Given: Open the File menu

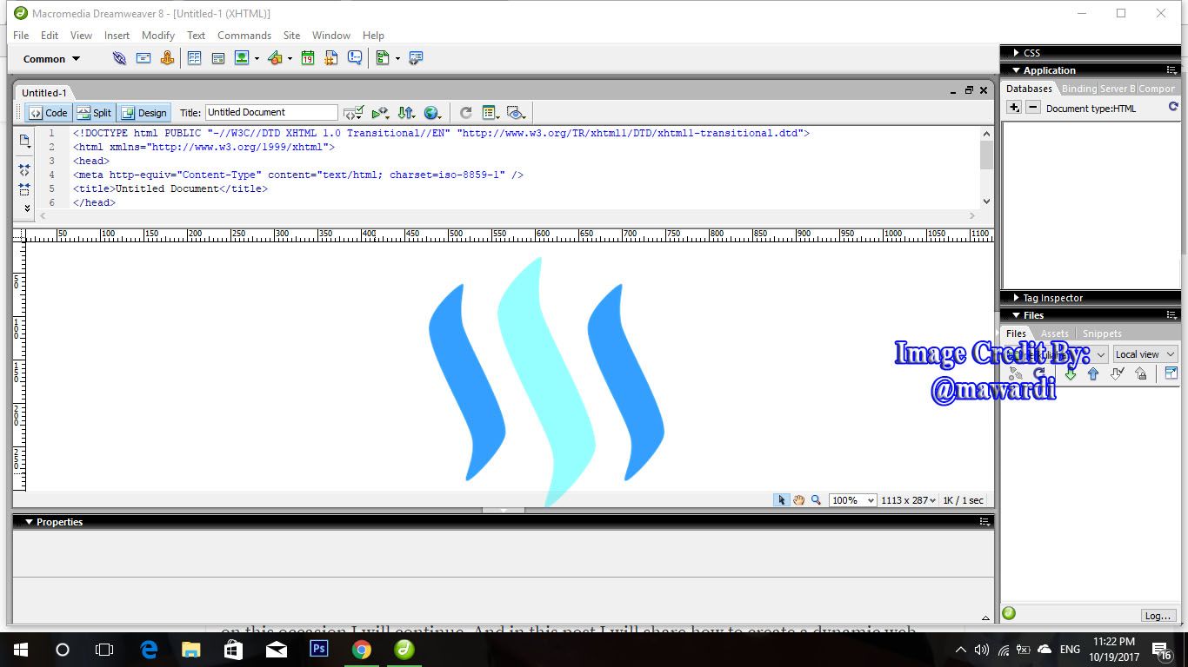Looking at the screenshot, I should (21, 36).
